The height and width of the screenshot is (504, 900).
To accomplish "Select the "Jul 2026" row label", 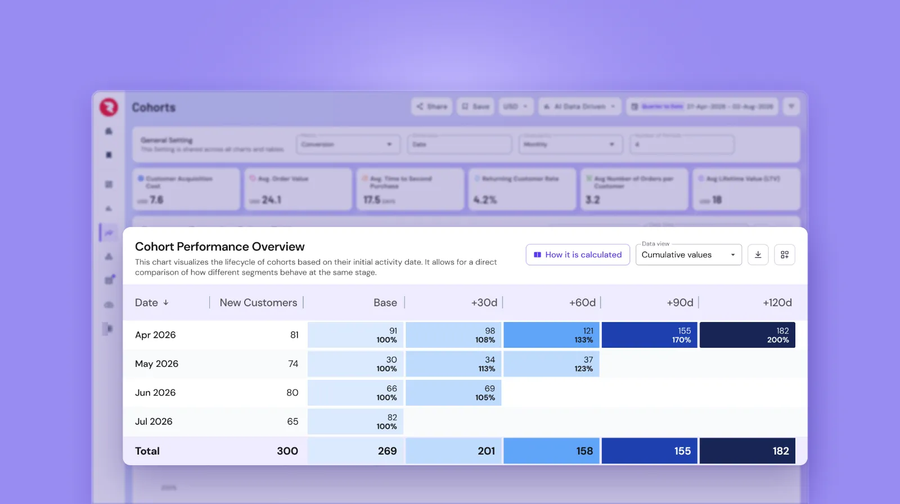I will (154, 421).
